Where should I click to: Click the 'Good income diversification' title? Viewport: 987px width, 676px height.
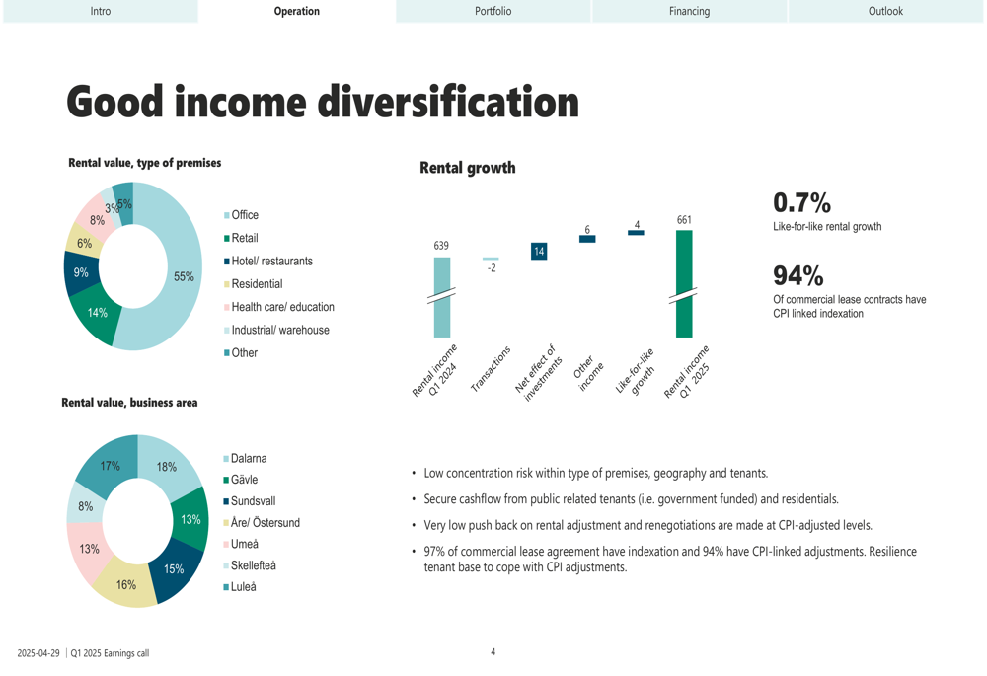323,103
